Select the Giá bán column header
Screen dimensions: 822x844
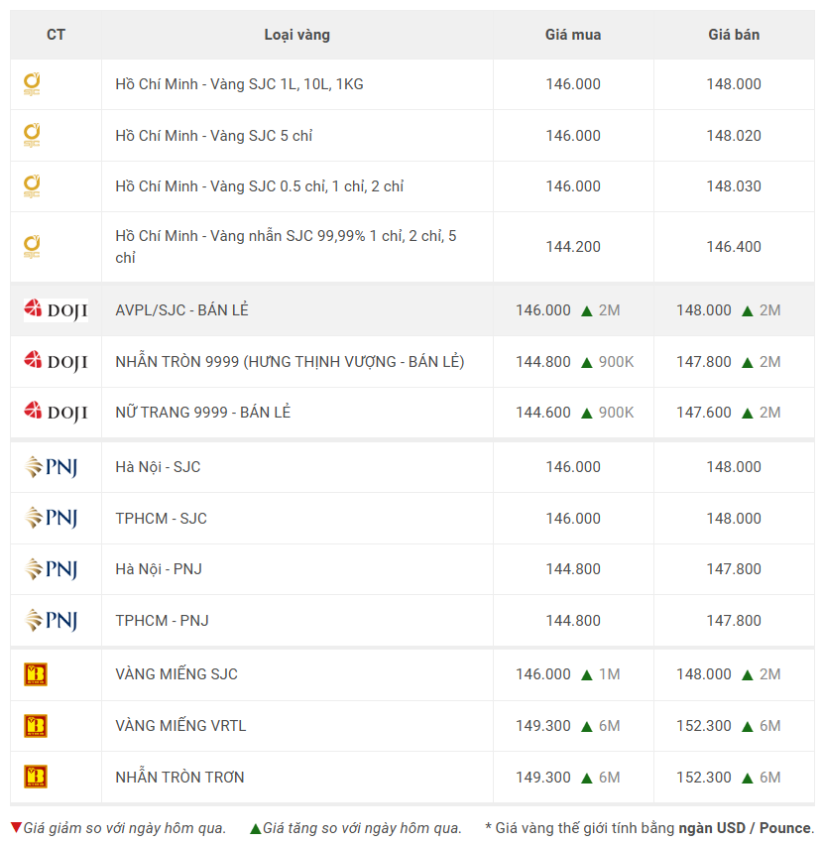(x=734, y=35)
